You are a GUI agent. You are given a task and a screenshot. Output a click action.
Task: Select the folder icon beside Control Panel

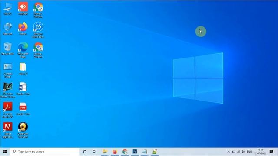coord(23,69)
